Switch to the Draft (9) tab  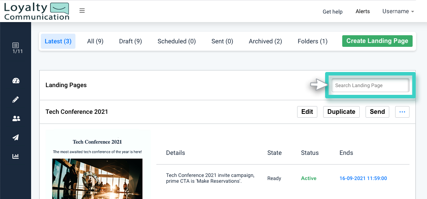130,41
